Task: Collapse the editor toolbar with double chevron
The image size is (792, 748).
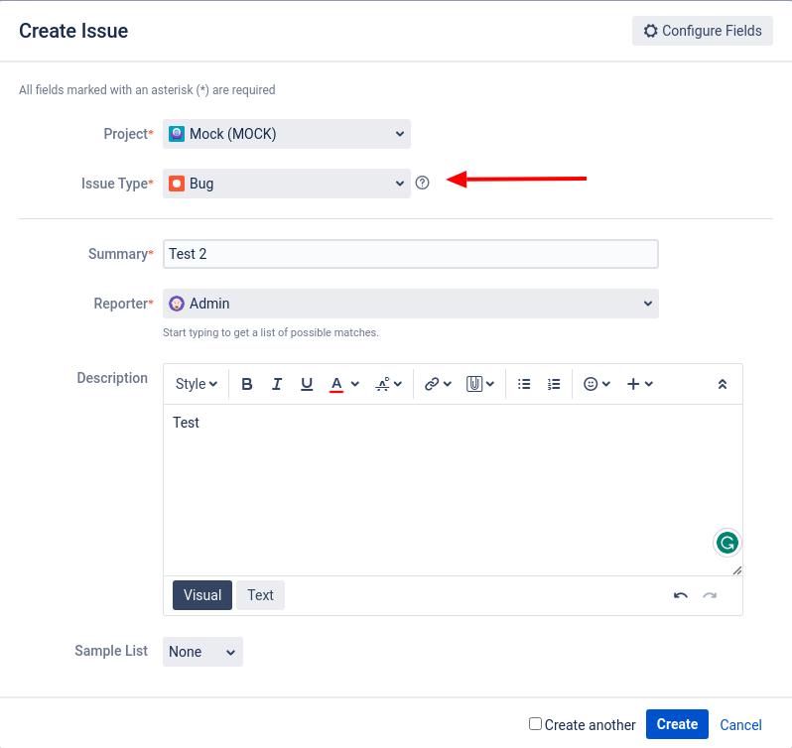Action: [x=723, y=384]
